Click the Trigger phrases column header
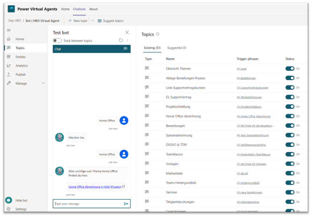Viewport: 312px width, 217px height. tap(248, 59)
